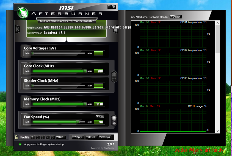The height and width of the screenshot is (156, 232).
Task: Click the 'GPU2 temperature, °C' label
Action: [193, 50]
